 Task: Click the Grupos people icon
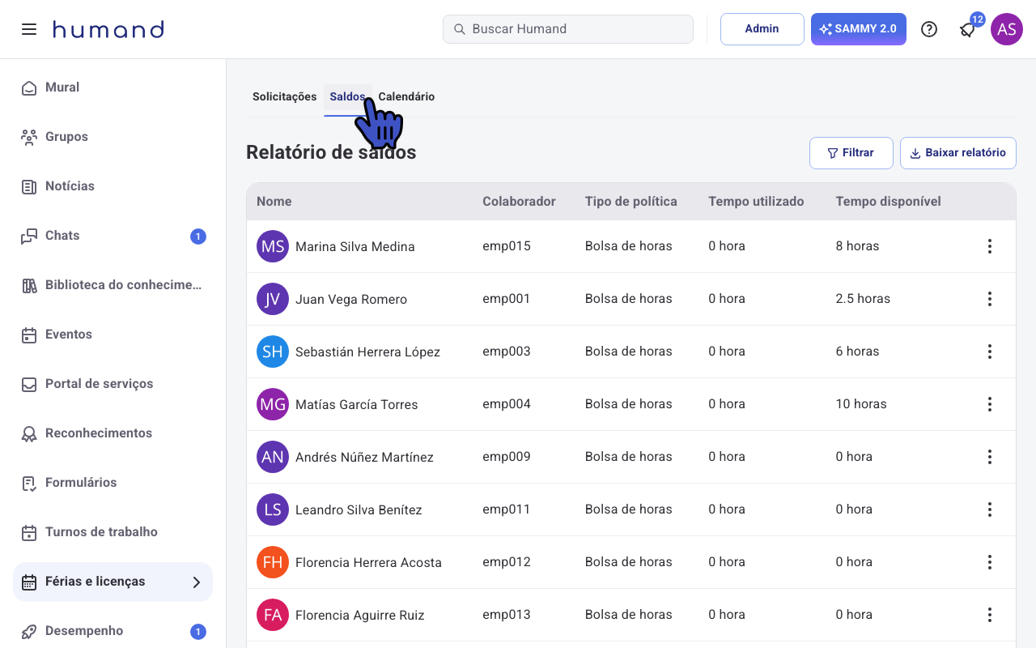coord(29,137)
